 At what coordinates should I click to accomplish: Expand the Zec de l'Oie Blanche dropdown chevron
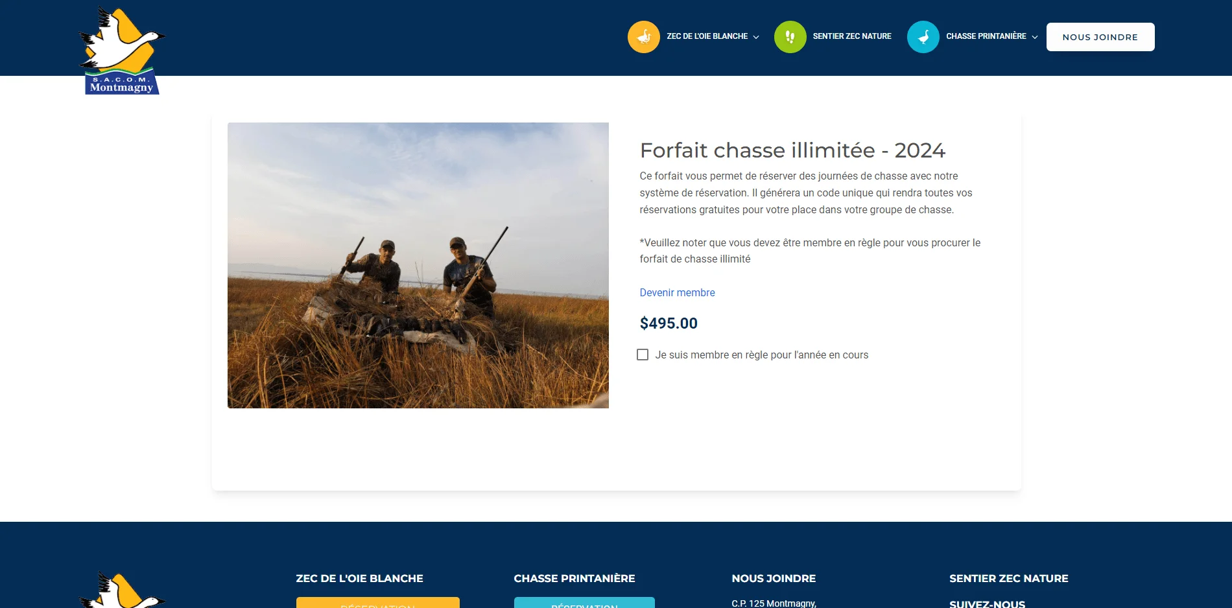[x=756, y=37]
